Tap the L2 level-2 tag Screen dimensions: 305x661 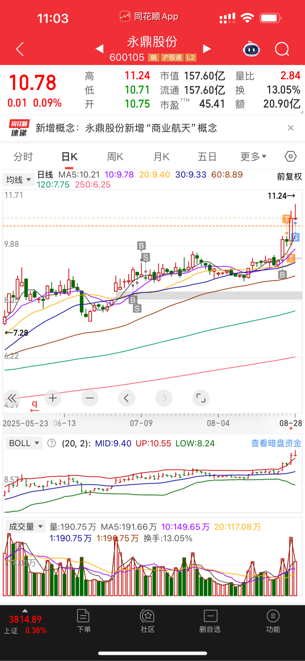point(191,57)
